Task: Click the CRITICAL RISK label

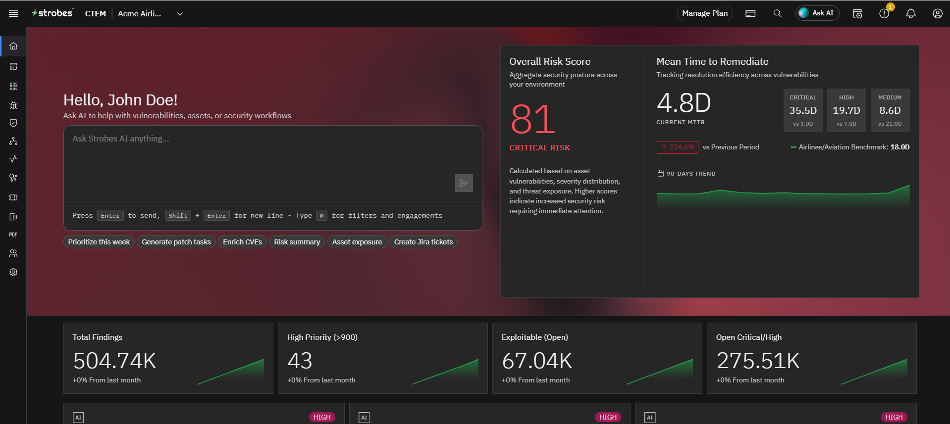Action: [540, 148]
